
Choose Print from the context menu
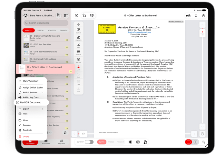[x=31, y=114]
